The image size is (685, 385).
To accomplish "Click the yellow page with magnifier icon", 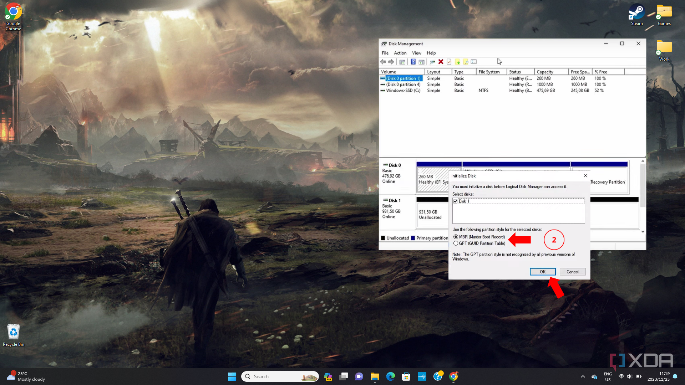I will tap(466, 62).
